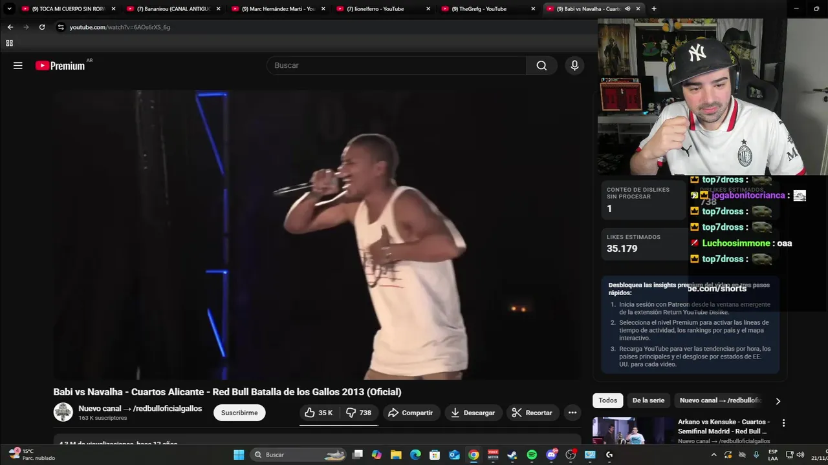The height and width of the screenshot is (465, 828).
Task: Open Discord from taskbar
Action: tap(551, 455)
